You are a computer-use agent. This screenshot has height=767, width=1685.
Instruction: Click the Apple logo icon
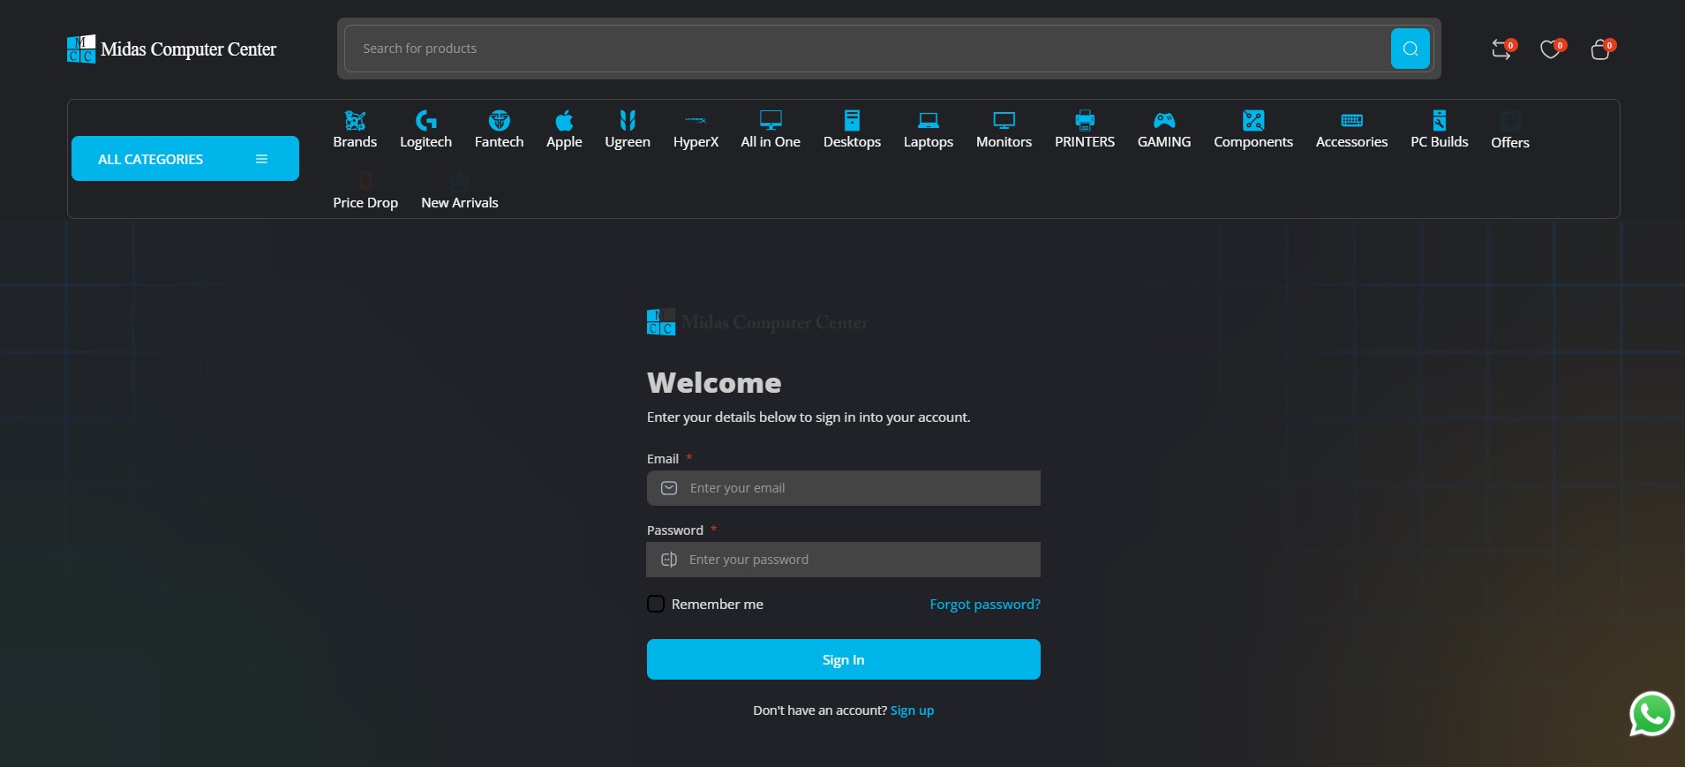coord(564,120)
